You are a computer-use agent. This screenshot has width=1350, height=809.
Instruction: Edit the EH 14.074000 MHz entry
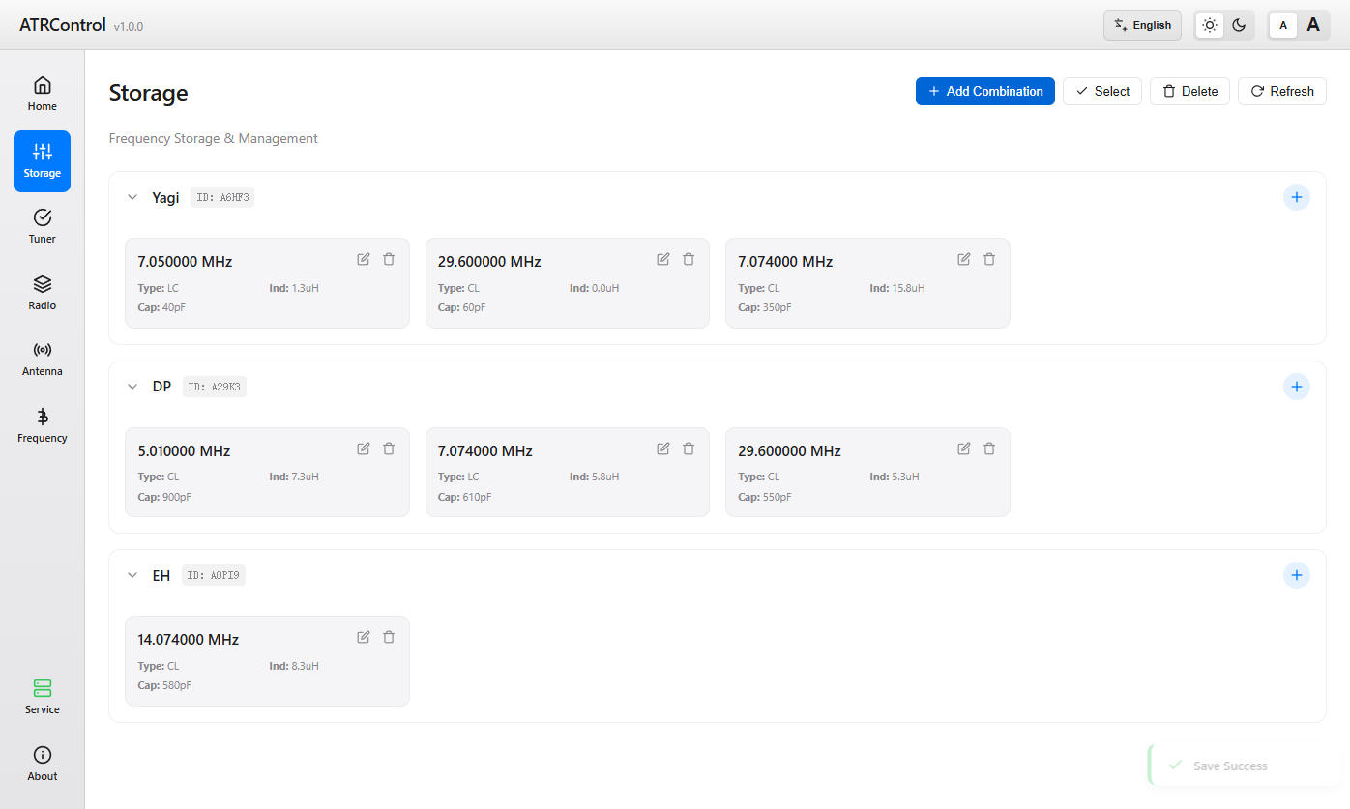(x=364, y=637)
